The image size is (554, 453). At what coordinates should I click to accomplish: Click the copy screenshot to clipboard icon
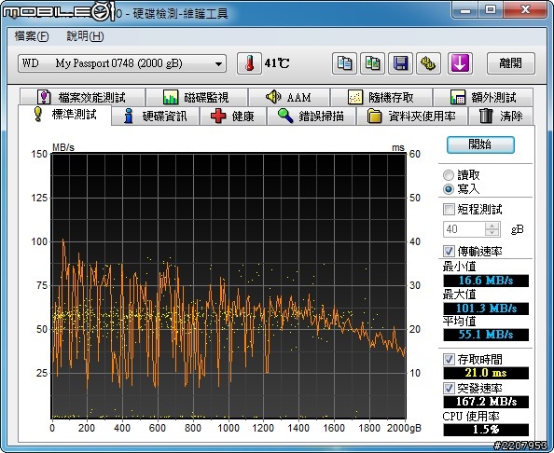point(372,63)
